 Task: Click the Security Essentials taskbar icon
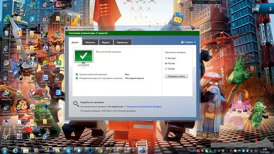pyautogui.click(x=143, y=151)
